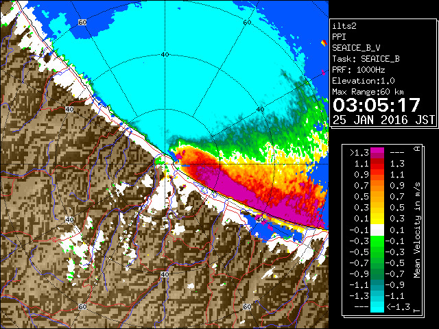This screenshot has width=439, height=329.
Task: Select the 'PPI' scan type label
Action: 339,37
